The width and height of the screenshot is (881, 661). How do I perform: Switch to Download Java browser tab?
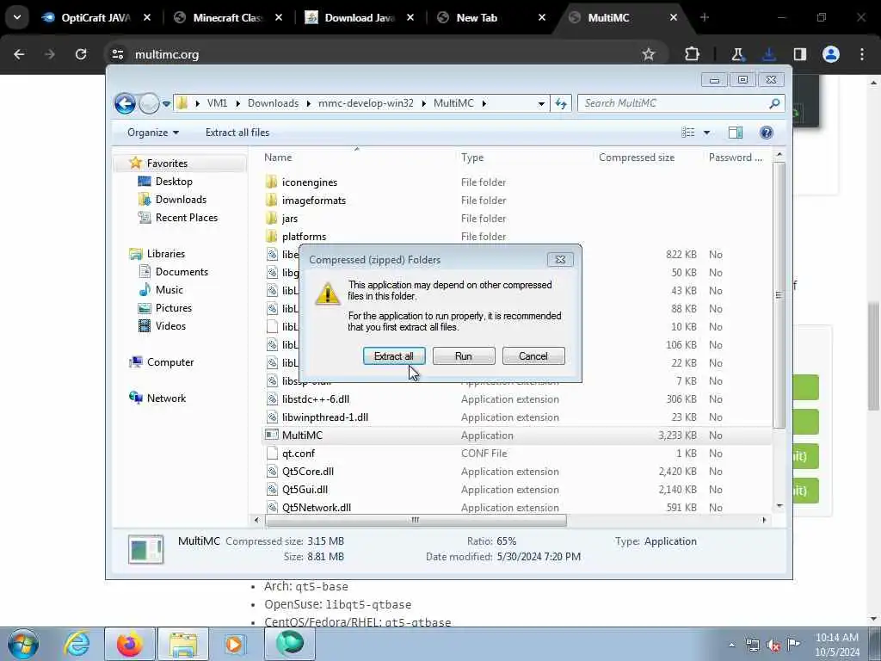click(x=360, y=17)
